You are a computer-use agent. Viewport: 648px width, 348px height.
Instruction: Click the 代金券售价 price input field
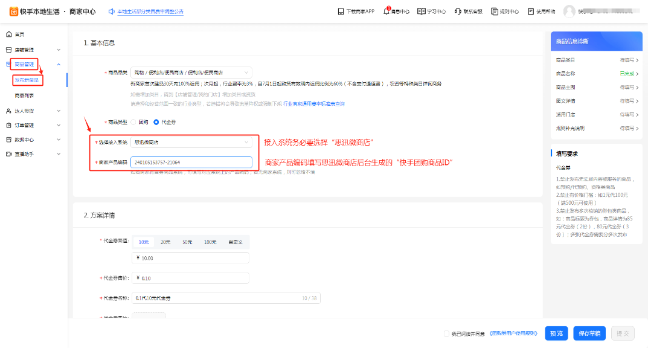point(190,278)
